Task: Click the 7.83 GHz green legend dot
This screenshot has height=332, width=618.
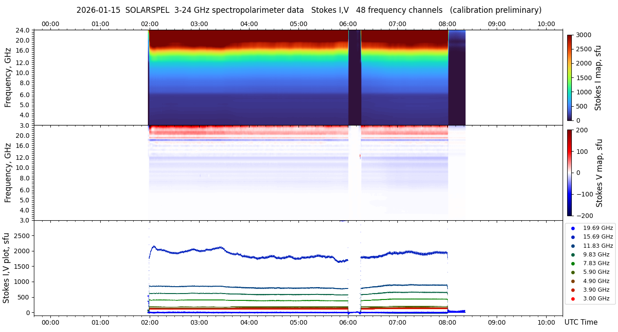Action: [x=573, y=263]
